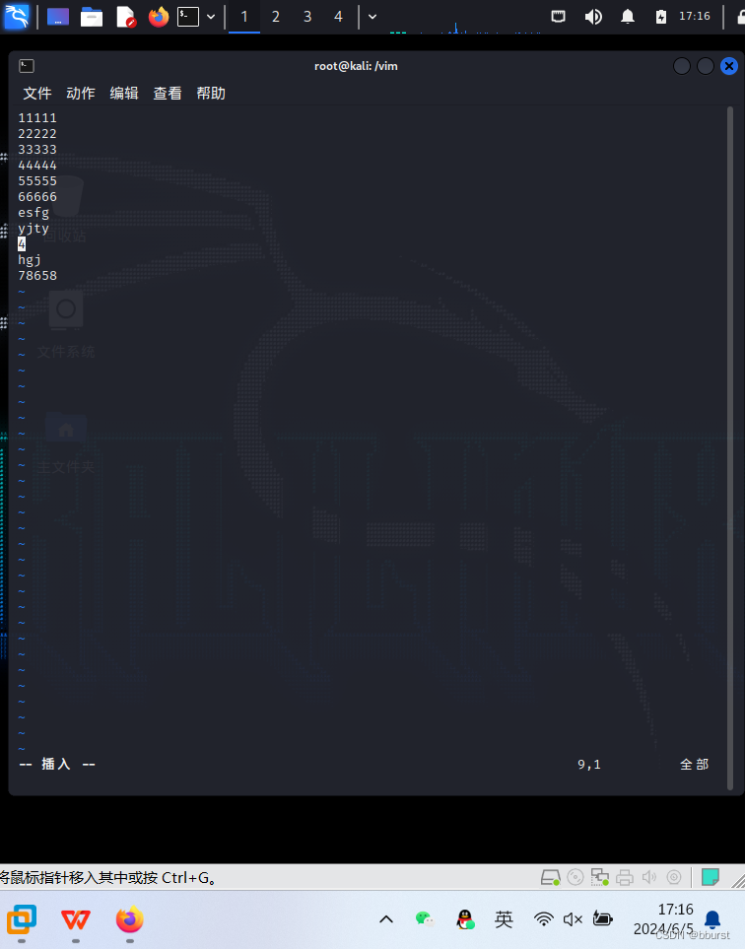Switch to workspace 2
Image resolution: width=745 pixels, height=949 pixels.
point(276,17)
